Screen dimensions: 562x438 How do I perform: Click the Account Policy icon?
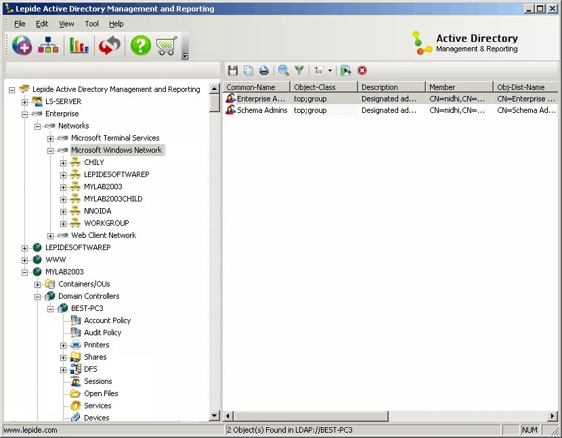(76, 320)
